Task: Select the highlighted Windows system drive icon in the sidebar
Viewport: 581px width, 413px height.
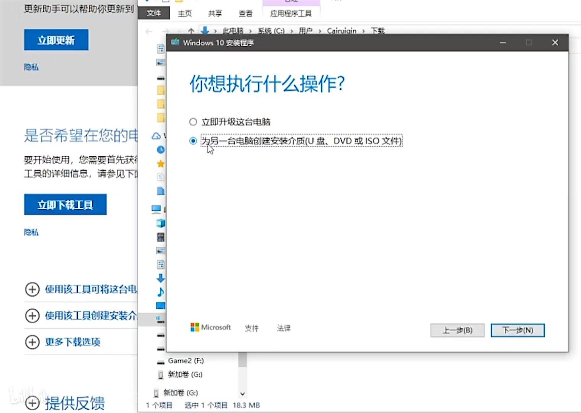Action: (x=160, y=319)
